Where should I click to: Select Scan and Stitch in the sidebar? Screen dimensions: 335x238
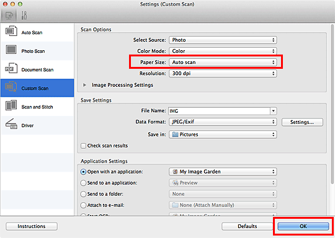click(37, 107)
